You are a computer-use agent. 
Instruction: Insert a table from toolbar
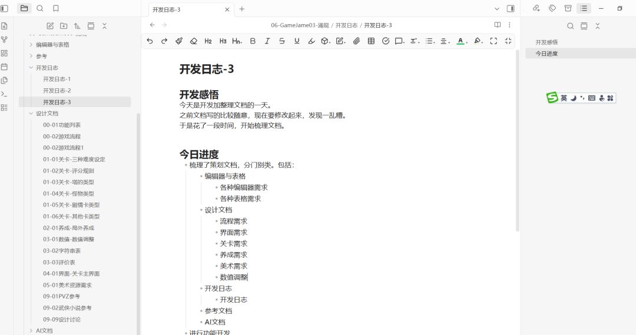(371, 41)
